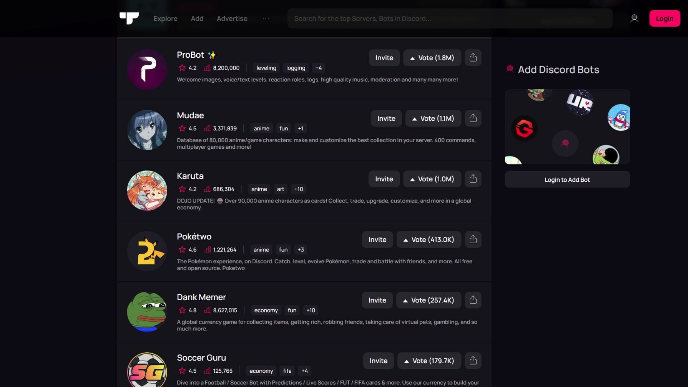Click Login to Add Bot link
This screenshot has width=688, height=387.
[568, 178]
